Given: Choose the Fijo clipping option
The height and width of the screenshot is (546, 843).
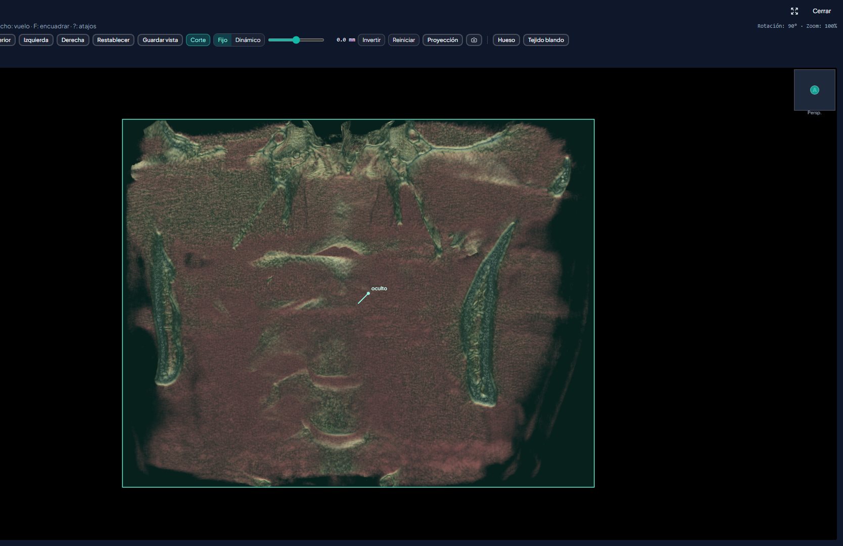Looking at the screenshot, I should point(222,40).
